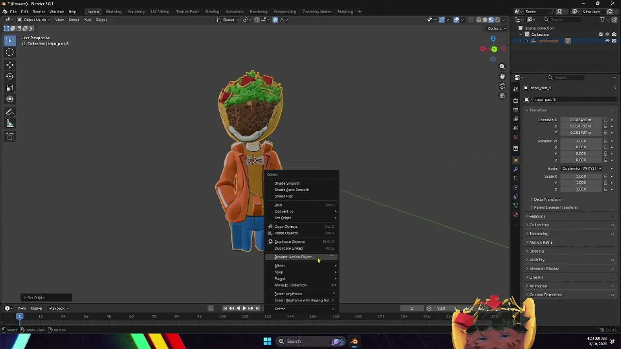Click the Play animation button
The image size is (621, 349).
(244, 308)
